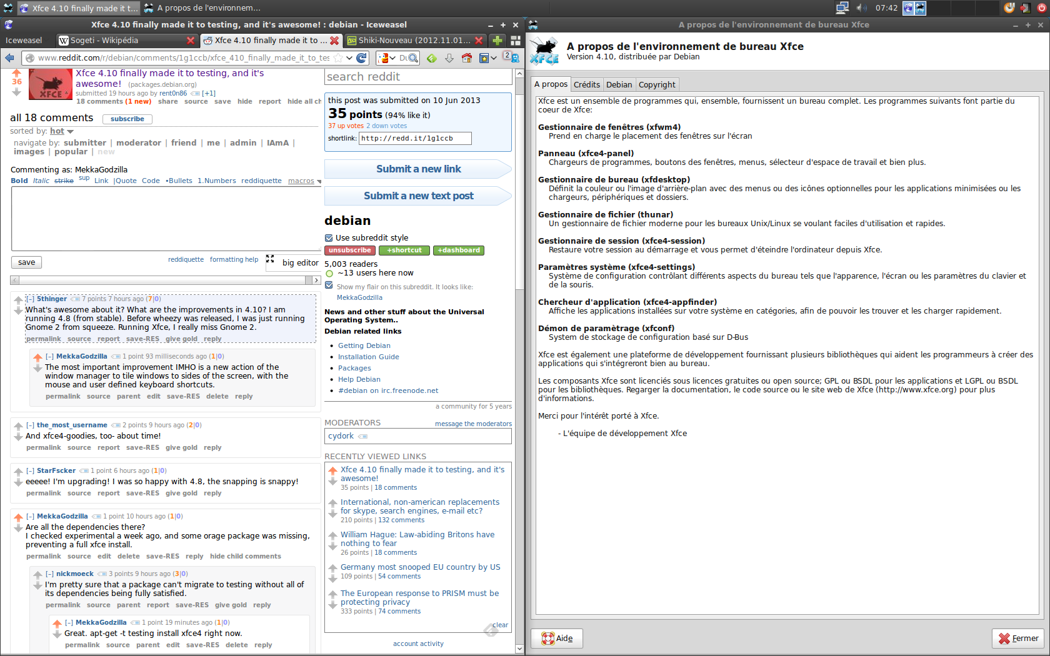
Task: Collapse 5thinger's comment with [-]
Action: [30, 299]
